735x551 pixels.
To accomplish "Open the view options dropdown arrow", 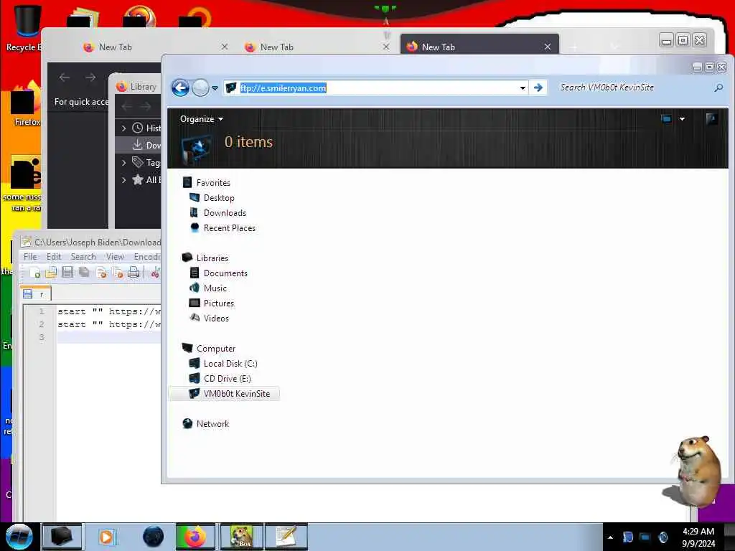I will [x=682, y=119].
